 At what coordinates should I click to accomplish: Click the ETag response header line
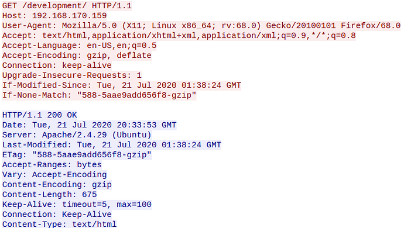[77, 155]
